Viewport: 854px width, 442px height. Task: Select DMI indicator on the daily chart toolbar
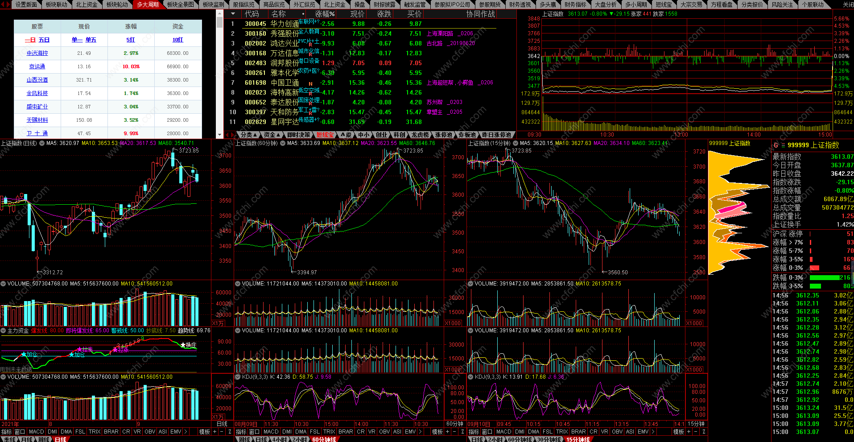[x=52, y=432]
